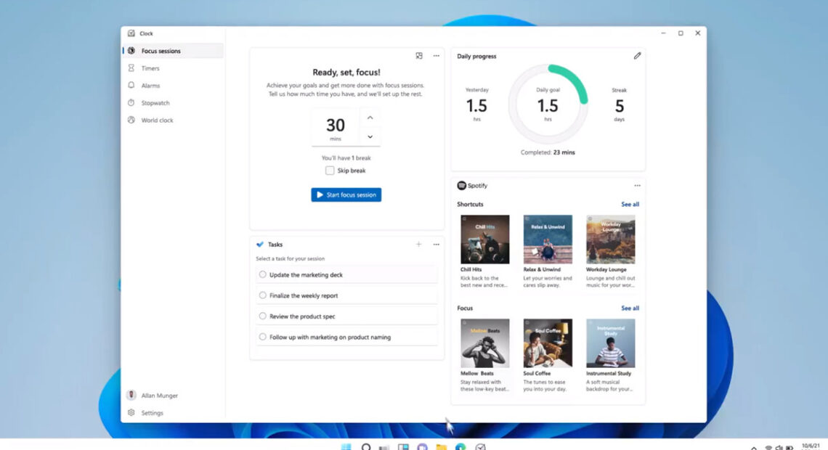Open the taskbar date and time
Image resolution: width=828 pixels, height=450 pixels.
(x=811, y=446)
